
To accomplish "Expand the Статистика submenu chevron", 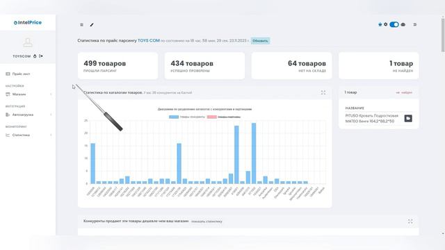I will pyautogui.click(x=51, y=135).
